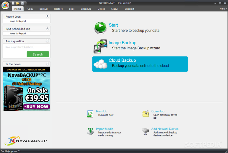Click the Cloud Backup cloud icon
228x153 pixels.
click(x=101, y=64)
